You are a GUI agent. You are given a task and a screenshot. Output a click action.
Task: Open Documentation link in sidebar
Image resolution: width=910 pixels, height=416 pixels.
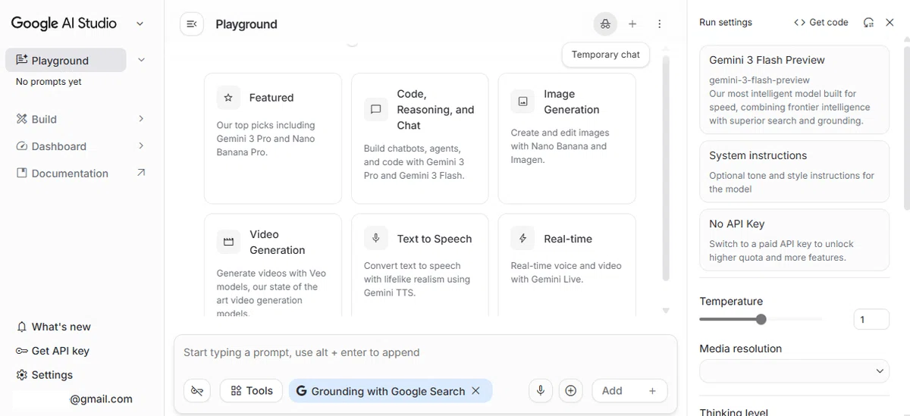pos(80,174)
